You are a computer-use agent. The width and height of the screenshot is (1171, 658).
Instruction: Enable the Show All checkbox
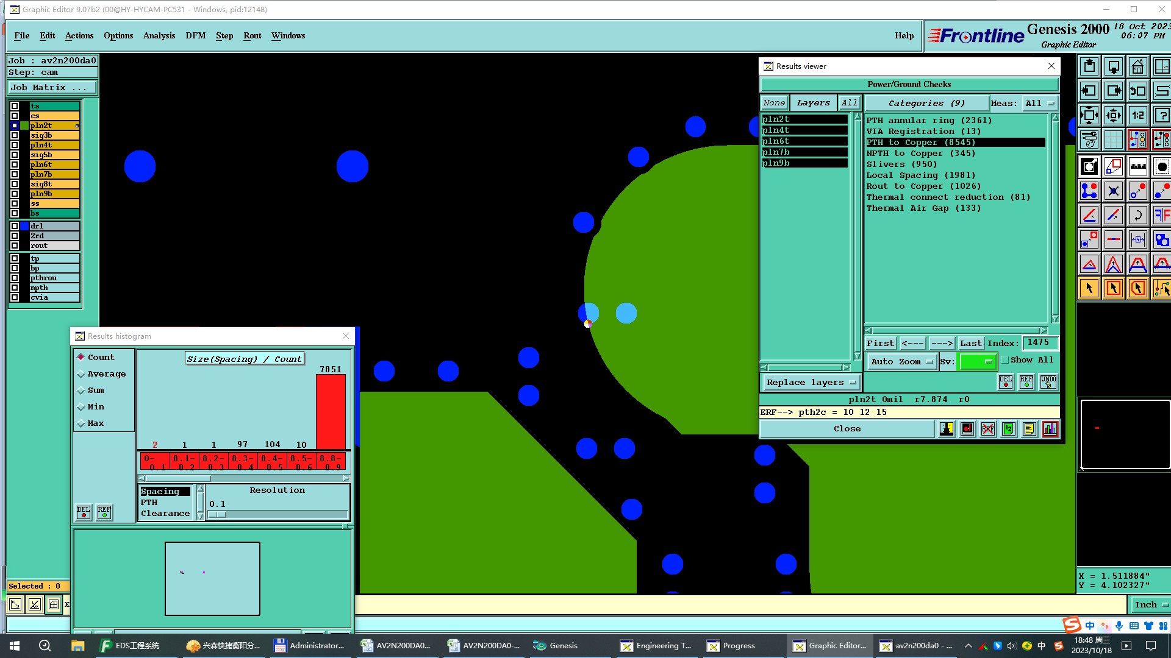coord(1005,360)
